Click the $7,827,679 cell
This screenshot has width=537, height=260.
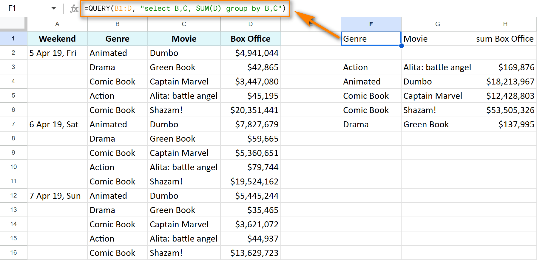pos(251,124)
